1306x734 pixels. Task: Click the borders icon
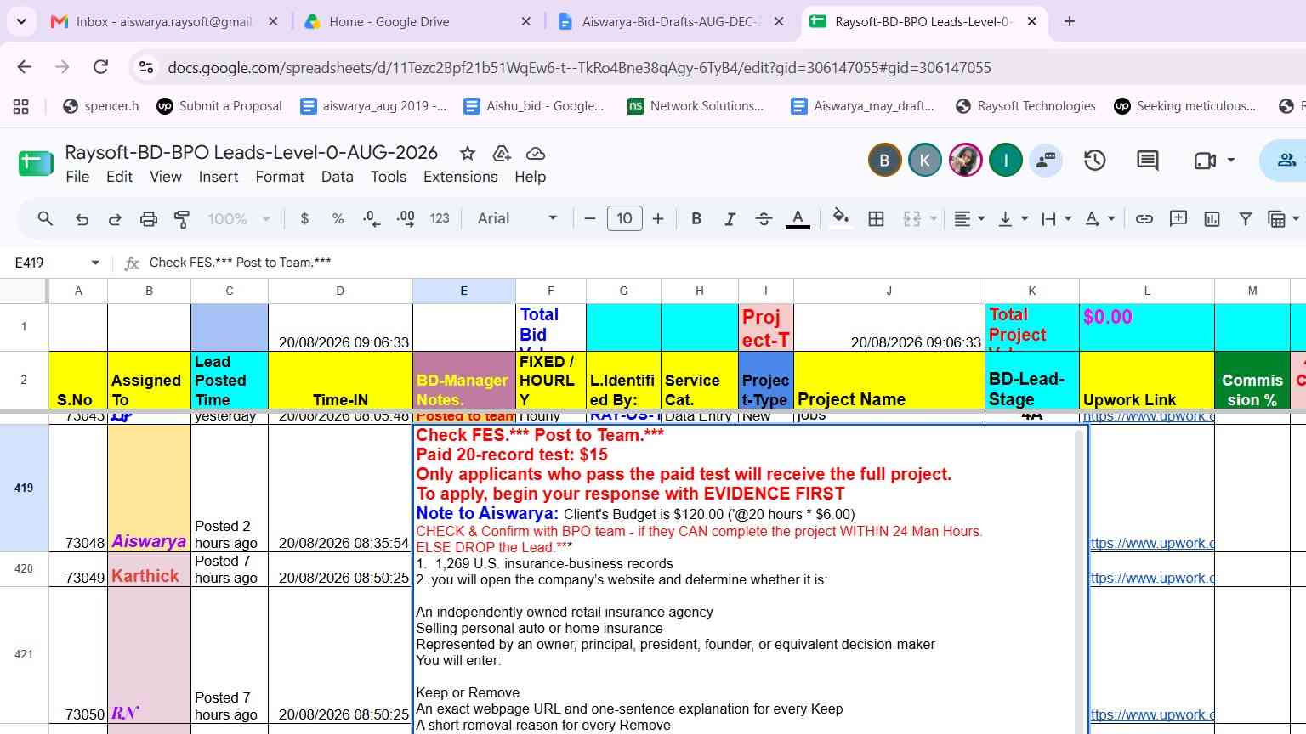[x=876, y=219]
